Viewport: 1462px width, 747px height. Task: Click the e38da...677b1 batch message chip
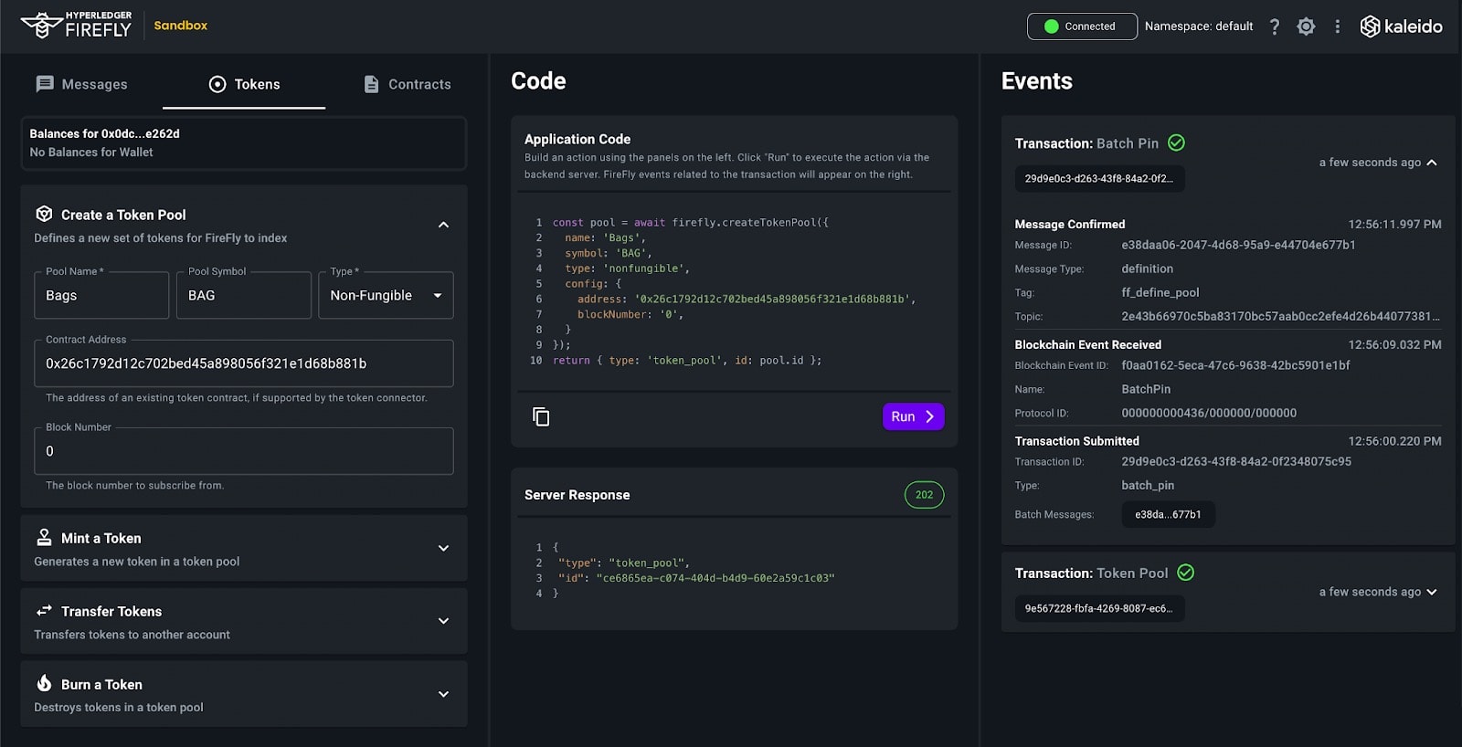coord(1168,514)
